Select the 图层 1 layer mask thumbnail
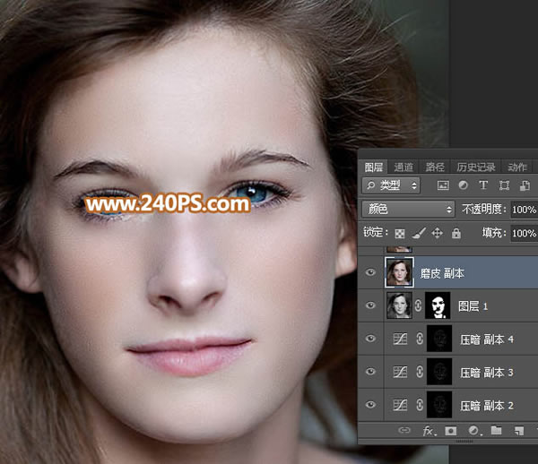 438,305
